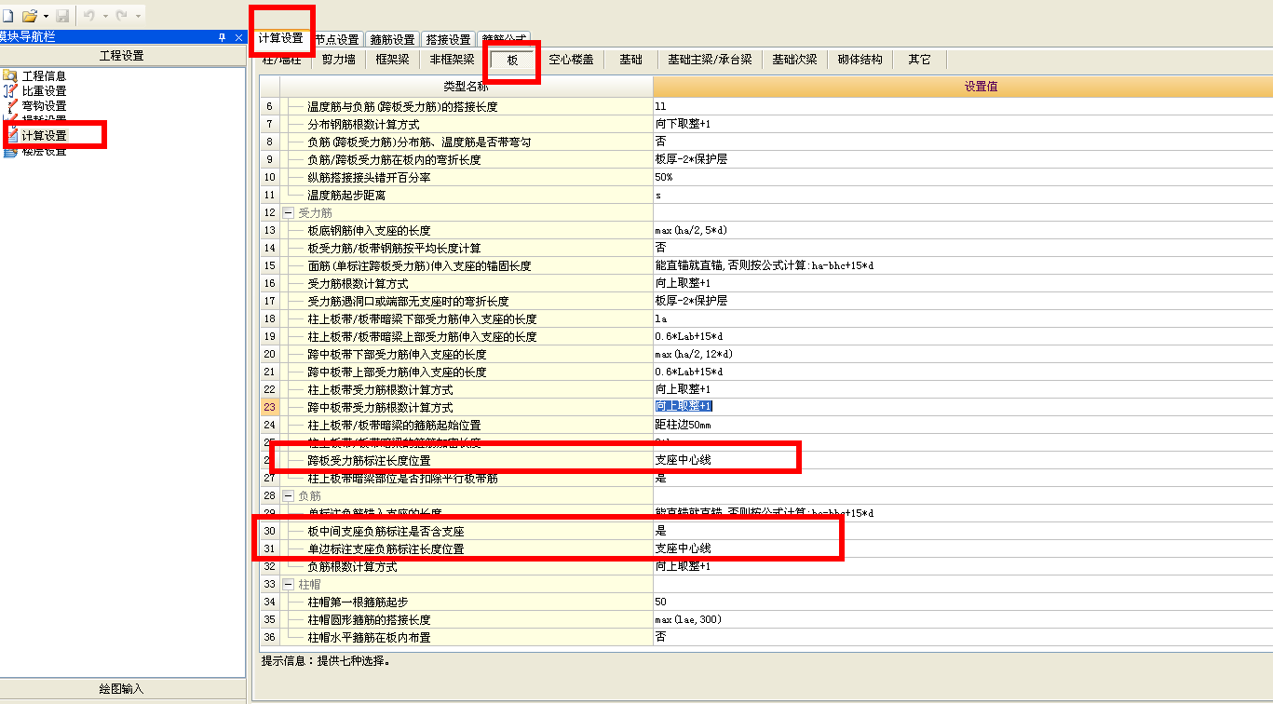Image resolution: width=1273 pixels, height=704 pixels.
Task: Click row number 23 in the grid
Action: point(269,407)
